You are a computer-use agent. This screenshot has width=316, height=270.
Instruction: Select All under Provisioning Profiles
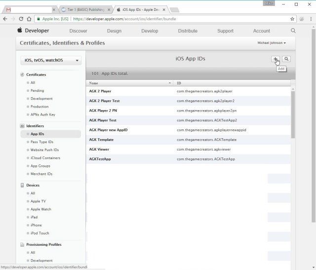[33, 253]
